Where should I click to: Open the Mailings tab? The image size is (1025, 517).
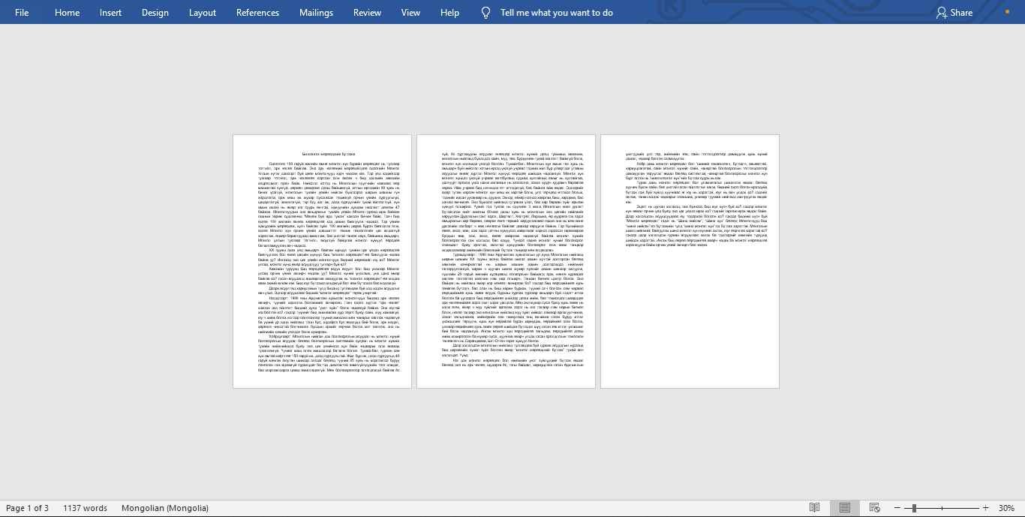(316, 12)
